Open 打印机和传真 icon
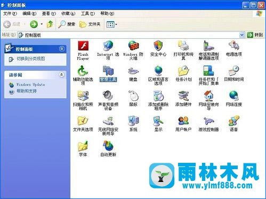Image resolution: width=266 pixels, height=199 pixels. tap(183, 51)
